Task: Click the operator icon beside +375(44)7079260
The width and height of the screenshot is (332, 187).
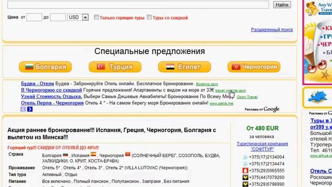Action: [x=245, y=177]
